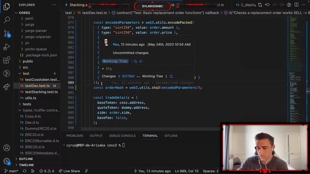
Task: Click the main* branch indicator
Action: click(x=11, y=171)
